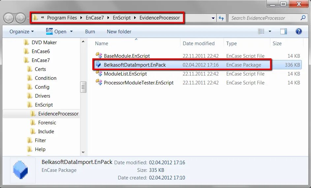The image size is (311, 188).
Task: Click EvidenceProcessor in the address path
Action: (x=160, y=18)
